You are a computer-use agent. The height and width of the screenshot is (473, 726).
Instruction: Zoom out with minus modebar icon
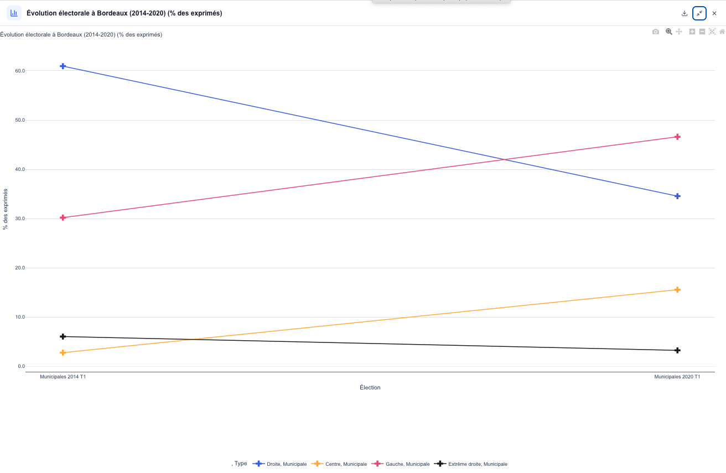(702, 32)
